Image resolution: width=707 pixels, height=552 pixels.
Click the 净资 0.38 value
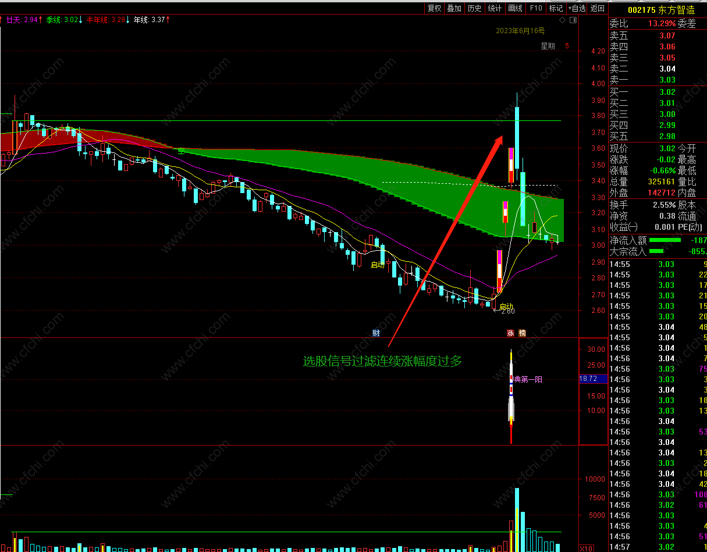[667, 216]
